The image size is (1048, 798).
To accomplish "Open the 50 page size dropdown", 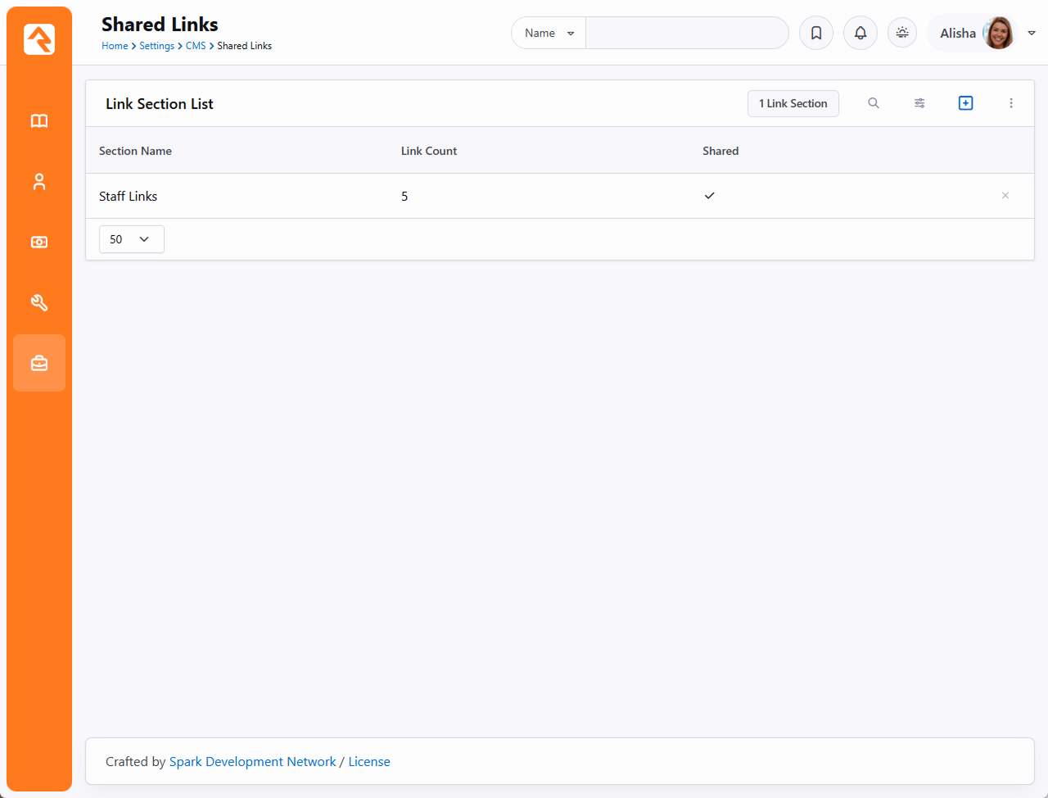I will 131,239.
